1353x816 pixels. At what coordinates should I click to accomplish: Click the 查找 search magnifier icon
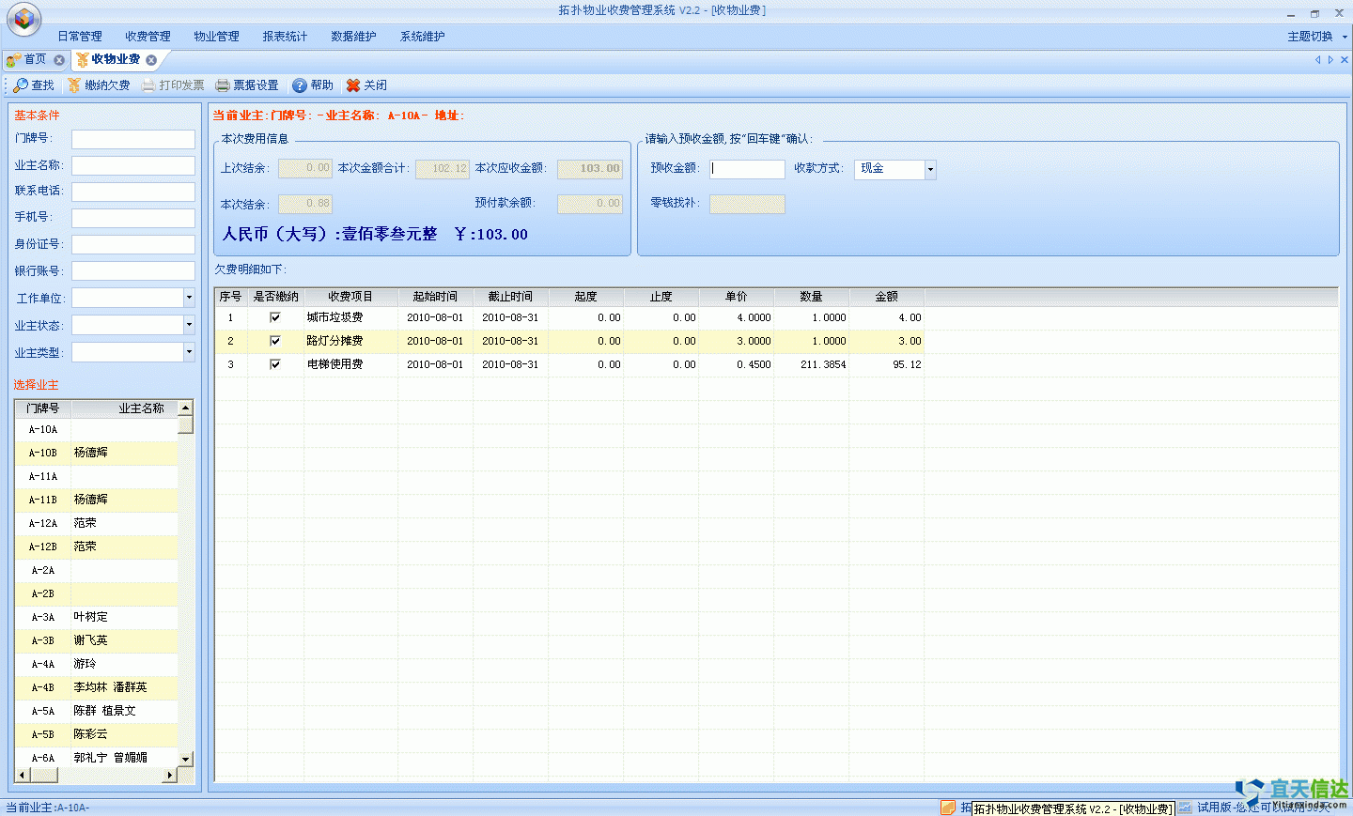pos(21,85)
